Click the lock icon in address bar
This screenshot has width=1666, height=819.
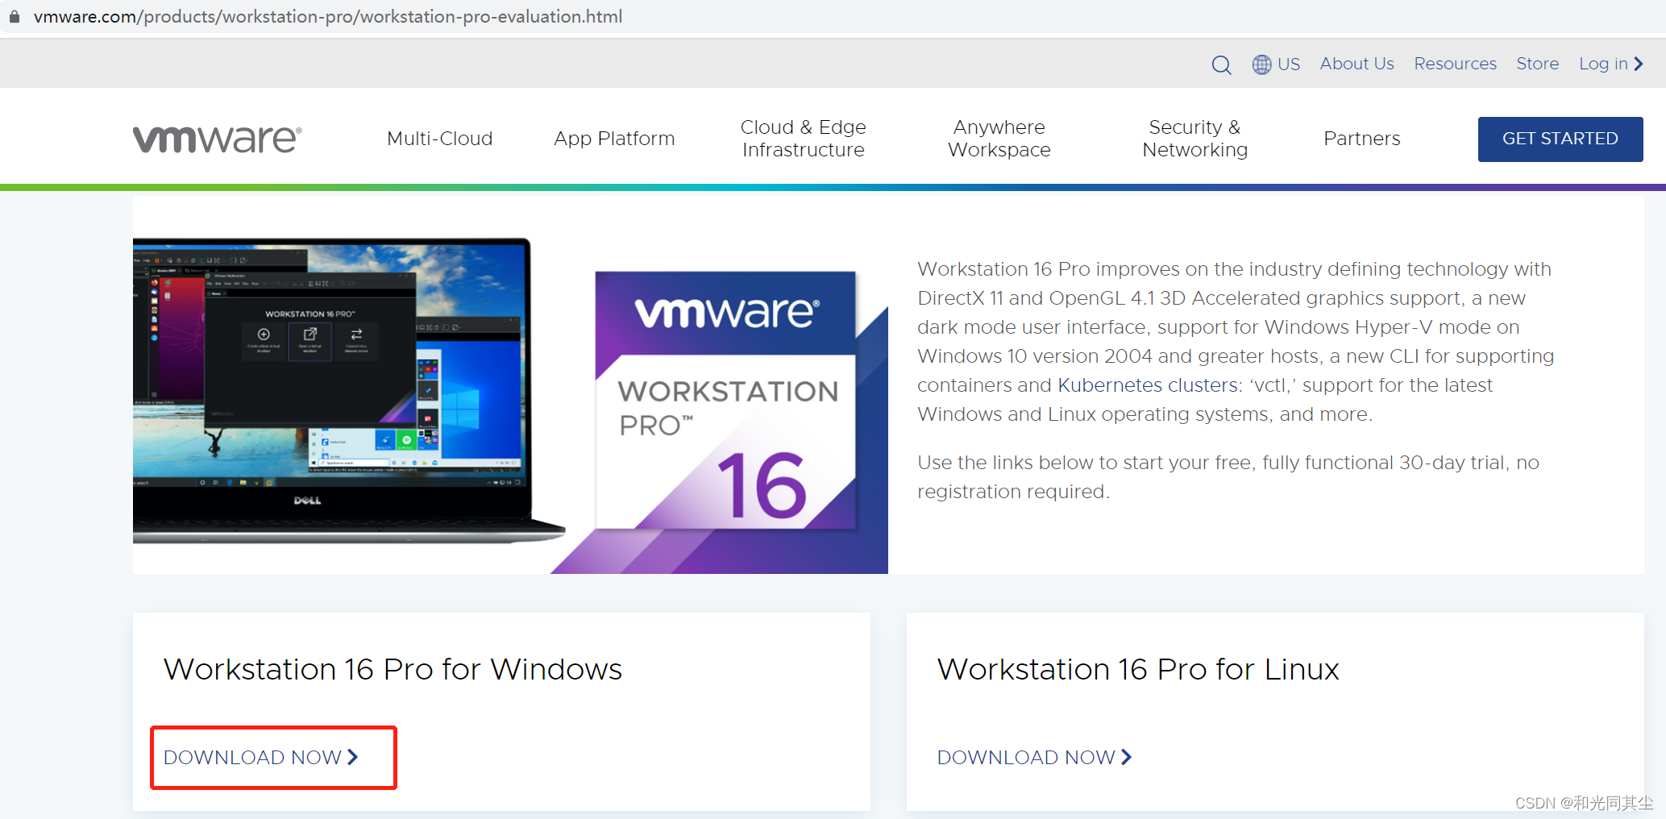pos(15,16)
